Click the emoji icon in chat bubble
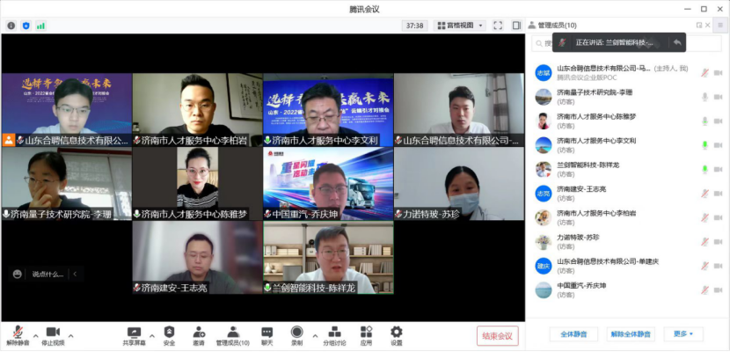 (18, 275)
